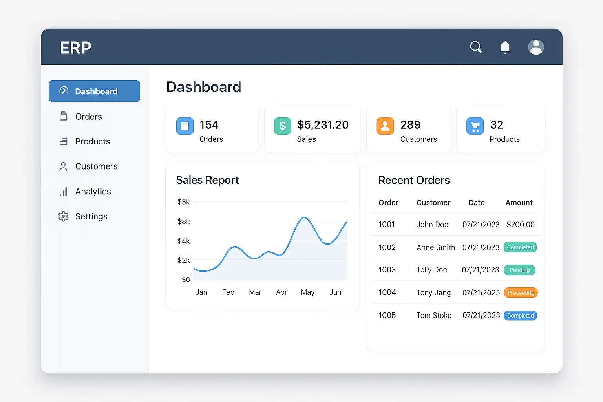The height and width of the screenshot is (402, 603).
Task: Click the Feb label on the chart axis
Action: click(x=228, y=292)
